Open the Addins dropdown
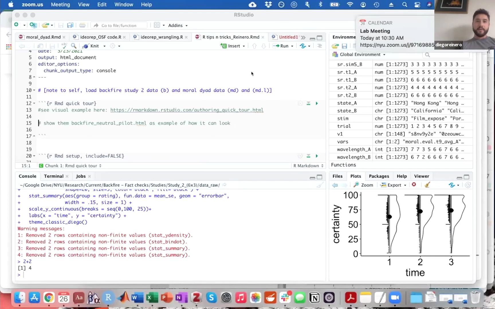Image resolution: width=495 pixels, height=309 pixels. pyautogui.click(x=178, y=25)
